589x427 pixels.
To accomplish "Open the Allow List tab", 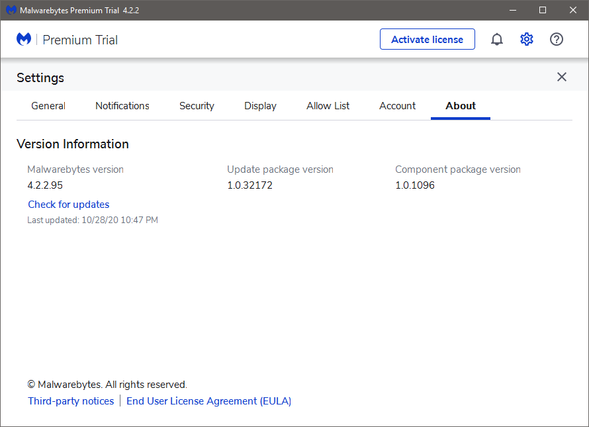I will click(x=328, y=106).
